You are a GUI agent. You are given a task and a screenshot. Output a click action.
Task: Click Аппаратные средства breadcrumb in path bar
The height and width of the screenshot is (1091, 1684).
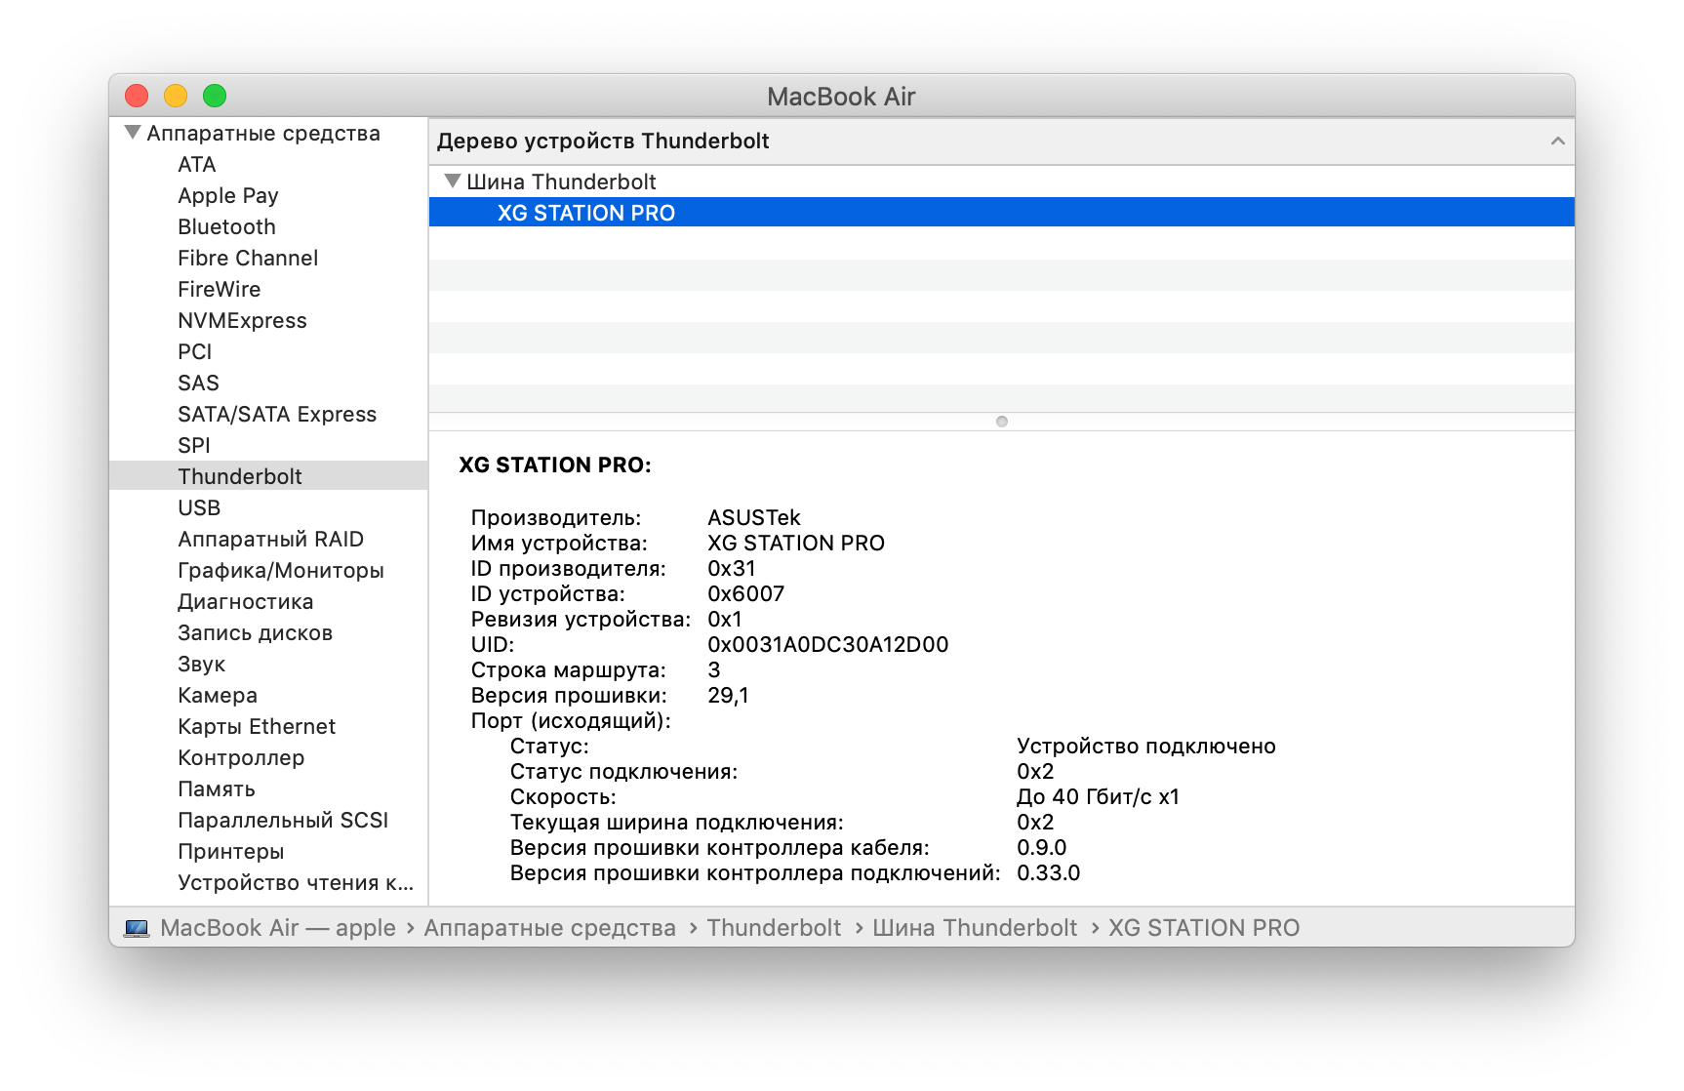click(x=549, y=928)
